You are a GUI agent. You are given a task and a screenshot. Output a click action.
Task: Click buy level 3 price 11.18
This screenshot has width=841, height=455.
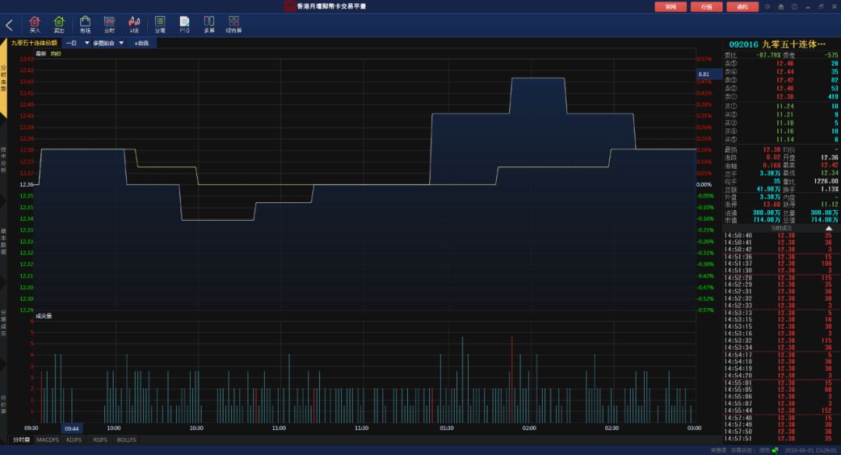coord(785,123)
